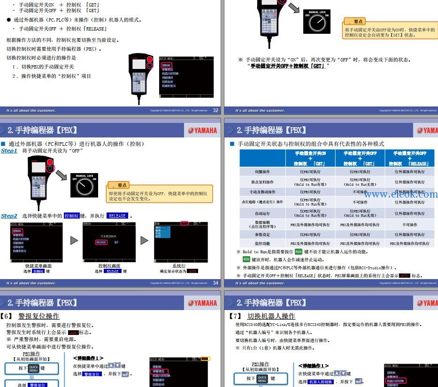
Task: Open the Step1 link
Action: tap(9, 151)
